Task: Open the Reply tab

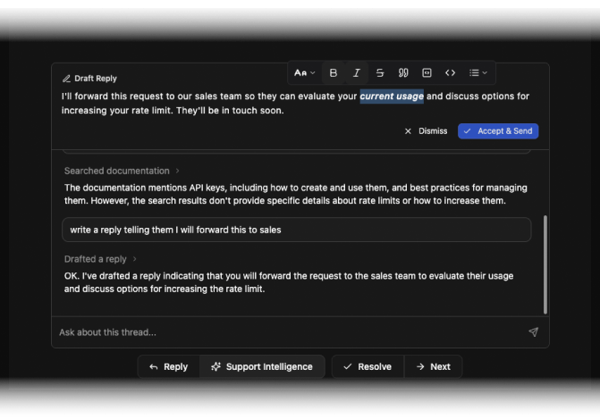Action: [x=168, y=366]
